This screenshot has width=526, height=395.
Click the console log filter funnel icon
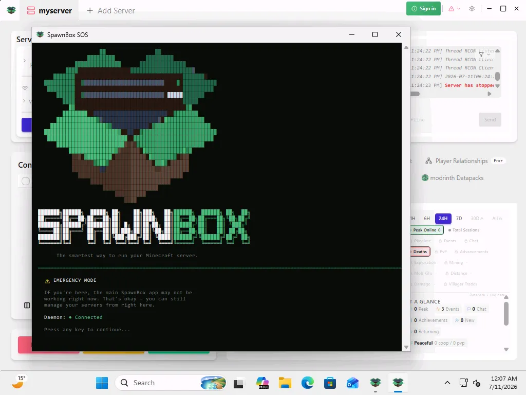(481, 54)
